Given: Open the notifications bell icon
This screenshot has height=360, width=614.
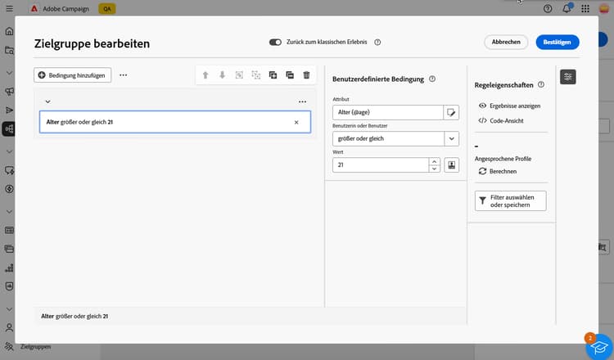Looking at the screenshot, I should pos(567,8).
